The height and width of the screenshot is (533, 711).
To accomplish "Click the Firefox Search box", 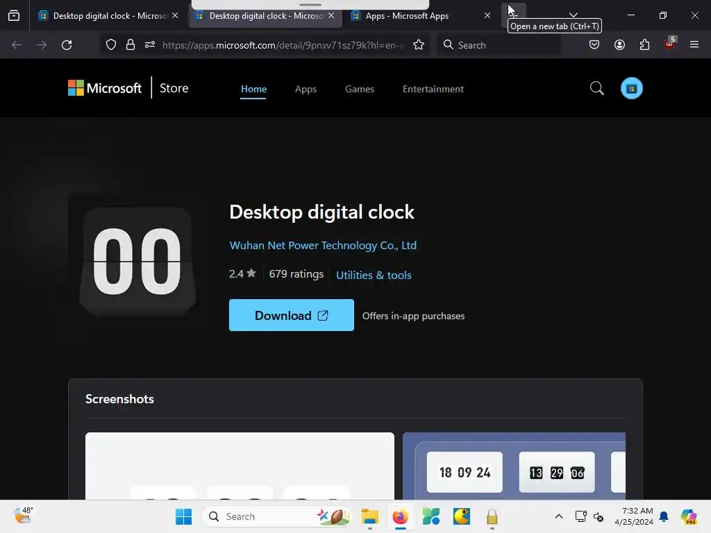I will tap(499, 45).
